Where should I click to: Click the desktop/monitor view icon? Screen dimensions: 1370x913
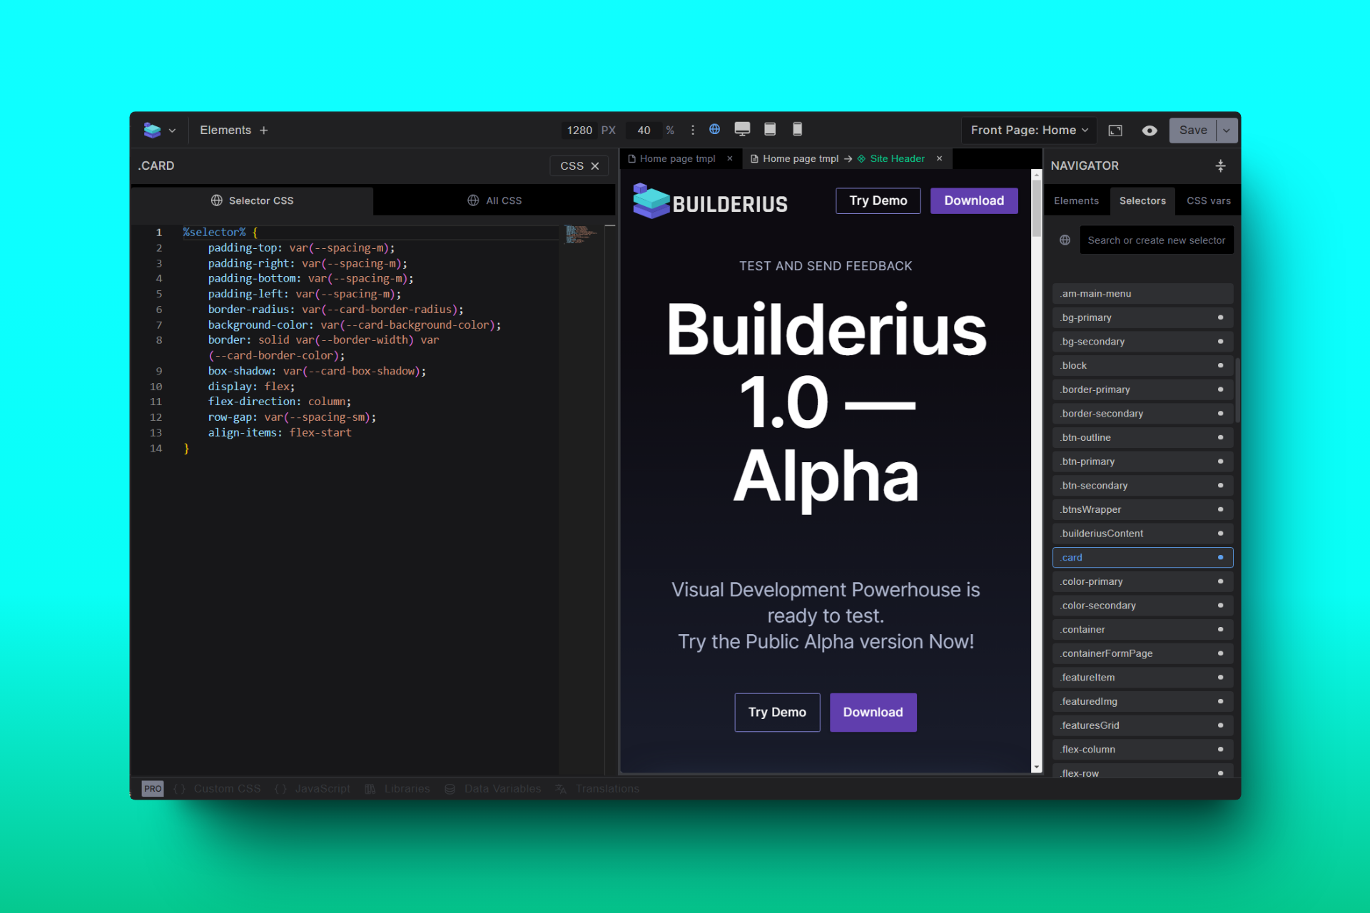coord(743,129)
